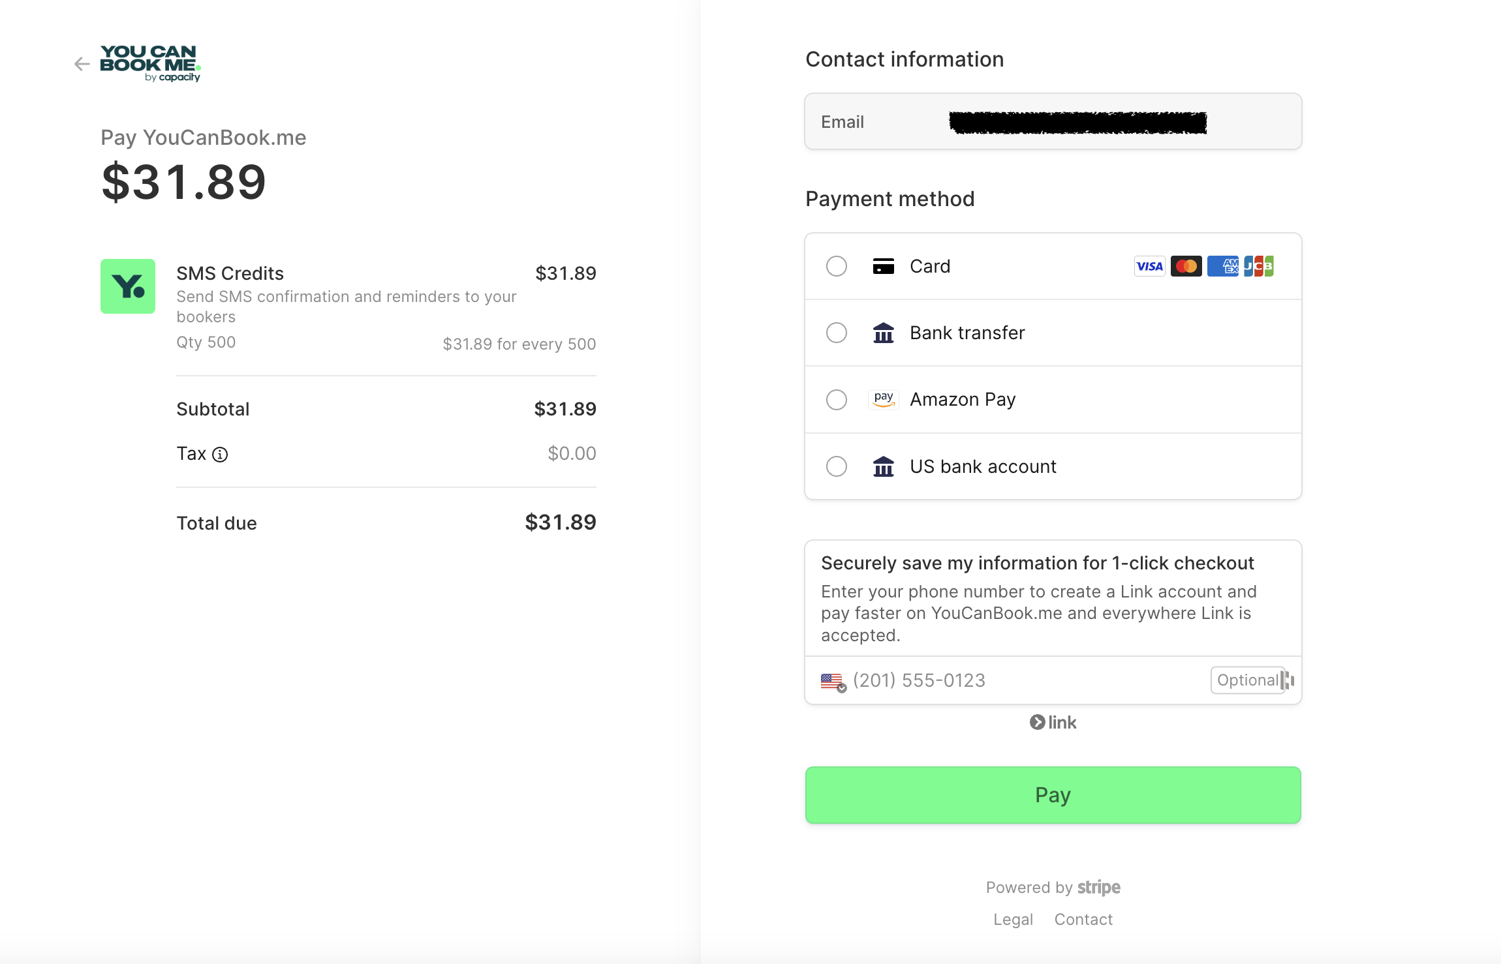Viewport: 1501px width, 964px height.
Task: Click the Amazon Pay logo icon
Action: (884, 399)
